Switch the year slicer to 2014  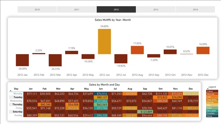[195, 9]
